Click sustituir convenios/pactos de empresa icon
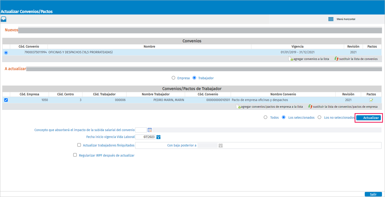This screenshot has width=385, height=197. [310, 107]
